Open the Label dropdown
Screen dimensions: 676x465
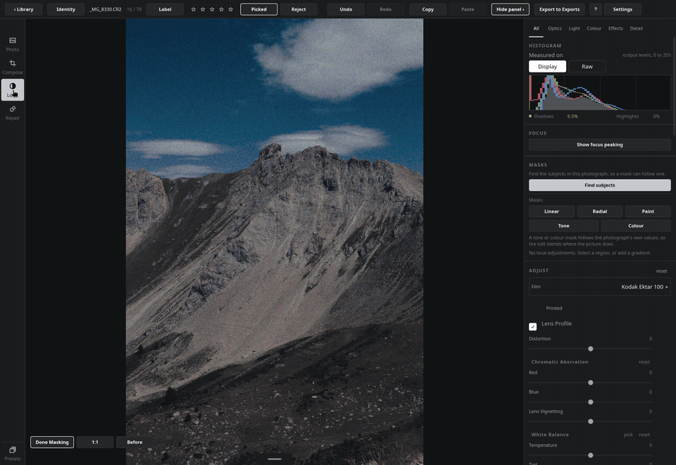(165, 9)
